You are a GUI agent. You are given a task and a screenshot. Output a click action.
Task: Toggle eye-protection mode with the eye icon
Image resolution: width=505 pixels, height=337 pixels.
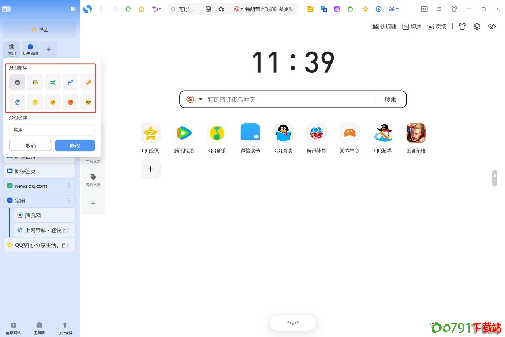[491, 26]
